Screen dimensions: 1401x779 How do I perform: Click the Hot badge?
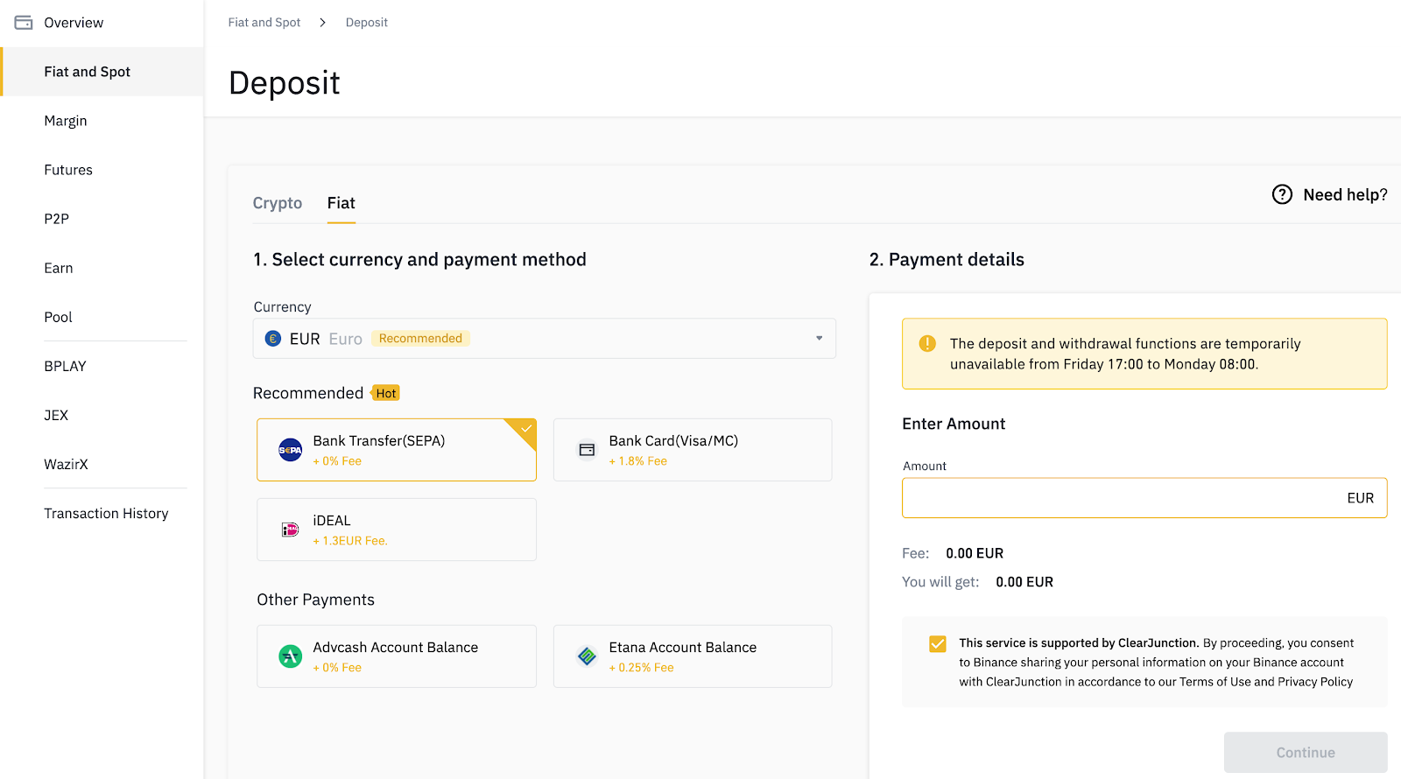pyautogui.click(x=386, y=393)
